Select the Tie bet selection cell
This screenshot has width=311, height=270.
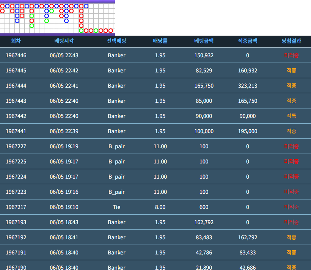point(116,207)
